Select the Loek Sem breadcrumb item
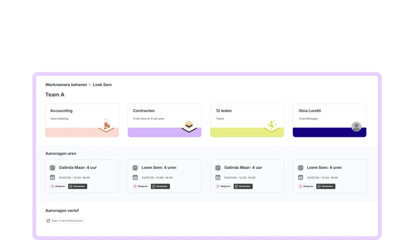The height and width of the screenshot is (240, 414). pos(102,84)
